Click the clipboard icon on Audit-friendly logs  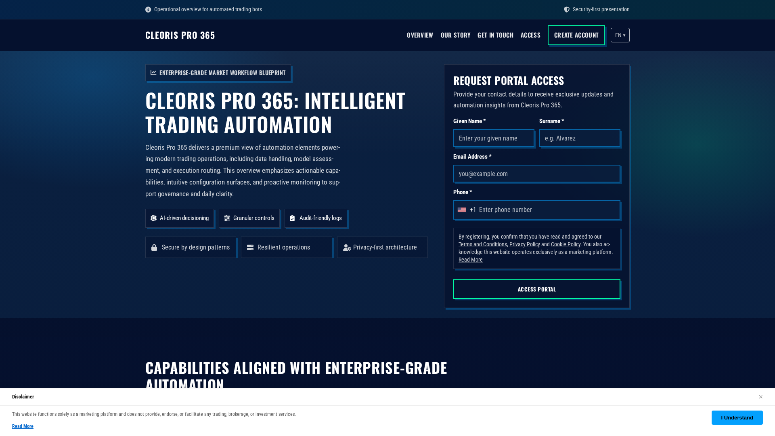[x=292, y=218]
